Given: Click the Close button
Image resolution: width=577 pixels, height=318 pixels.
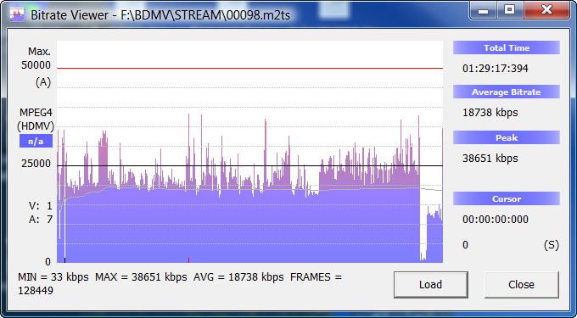Looking at the screenshot, I should [521, 285].
